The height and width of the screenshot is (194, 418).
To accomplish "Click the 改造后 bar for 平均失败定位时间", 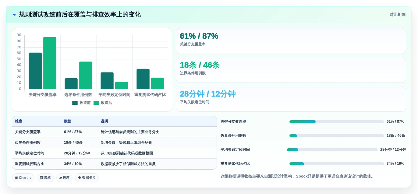I will [122, 86].
